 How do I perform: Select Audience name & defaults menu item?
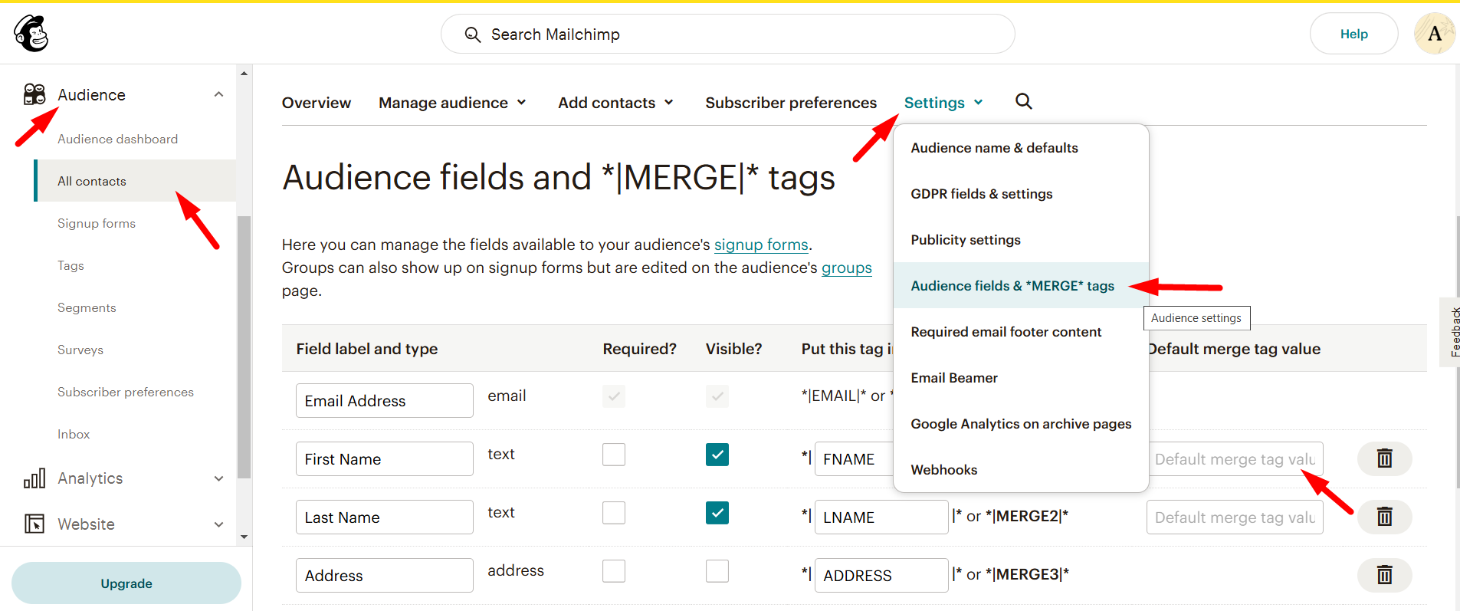click(x=1021, y=148)
